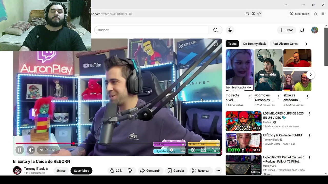Open video settings gear in player
Screen dimensions: 328x184
click(193, 150)
